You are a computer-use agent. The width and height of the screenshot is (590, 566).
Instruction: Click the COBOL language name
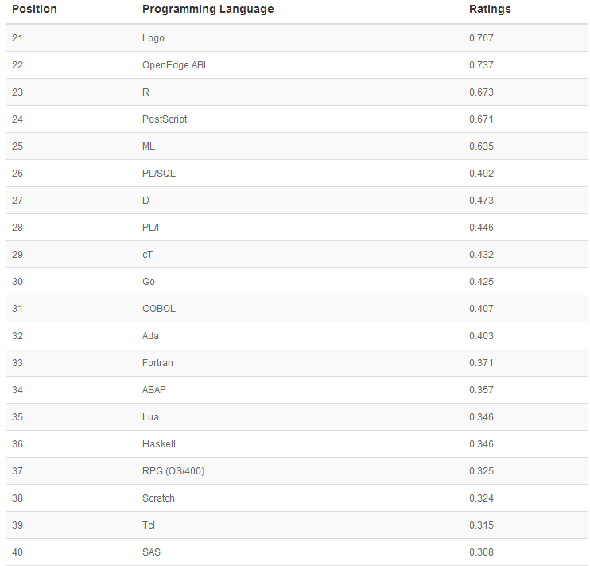pyautogui.click(x=159, y=309)
